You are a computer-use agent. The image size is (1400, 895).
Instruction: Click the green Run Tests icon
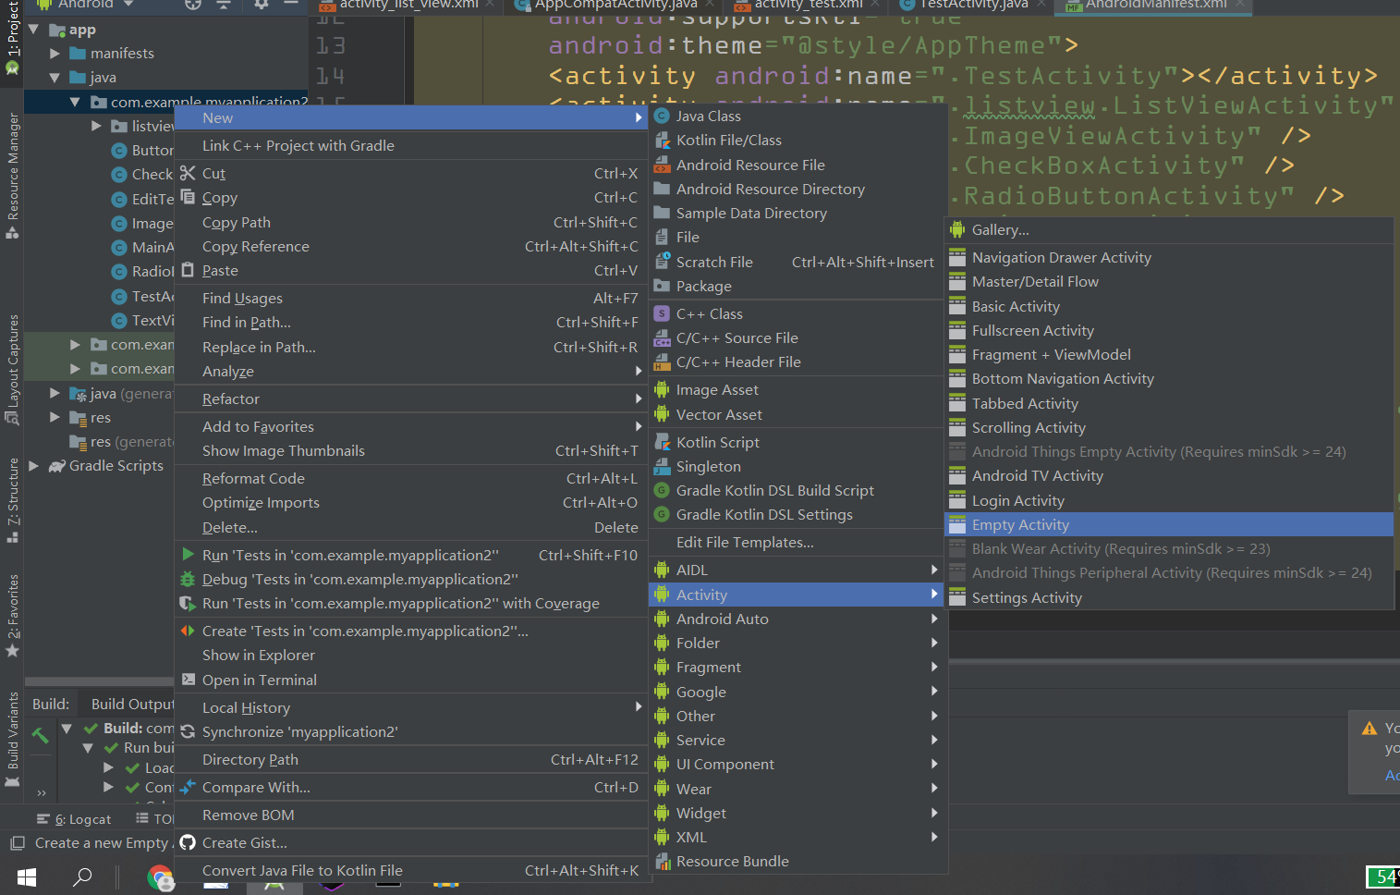click(x=188, y=555)
